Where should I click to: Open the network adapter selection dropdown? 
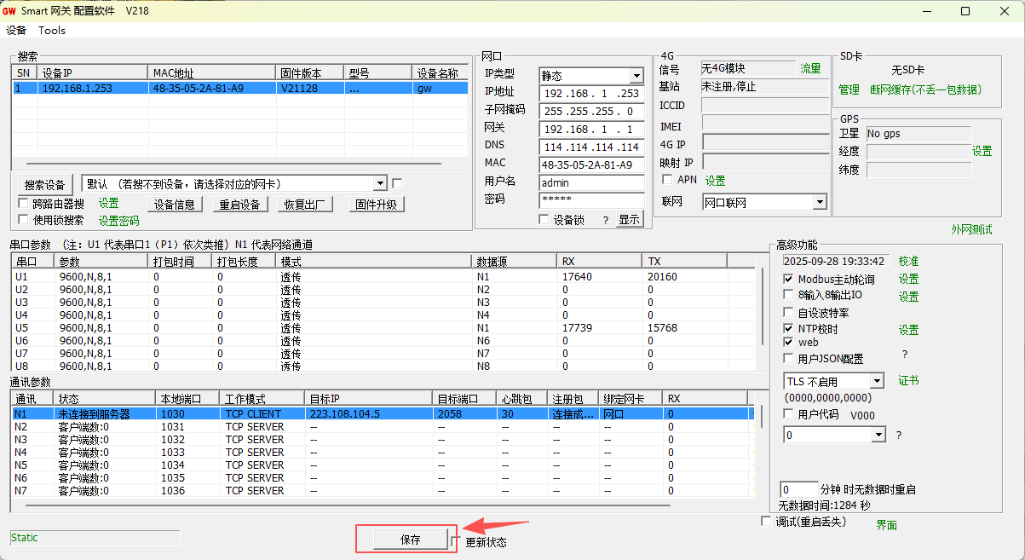[380, 184]
